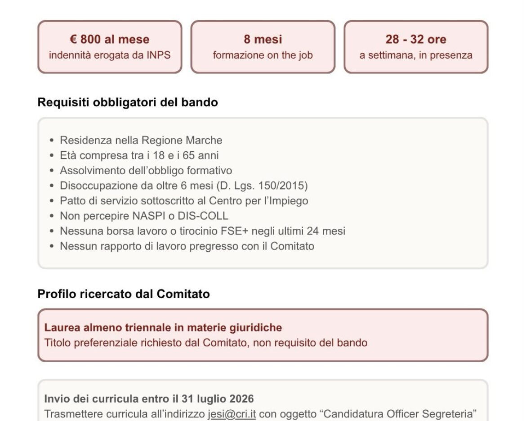Click the Età compresa tra 18 e 65 item
The width and height of the screenshot is (526, 421).
[139, 155]
